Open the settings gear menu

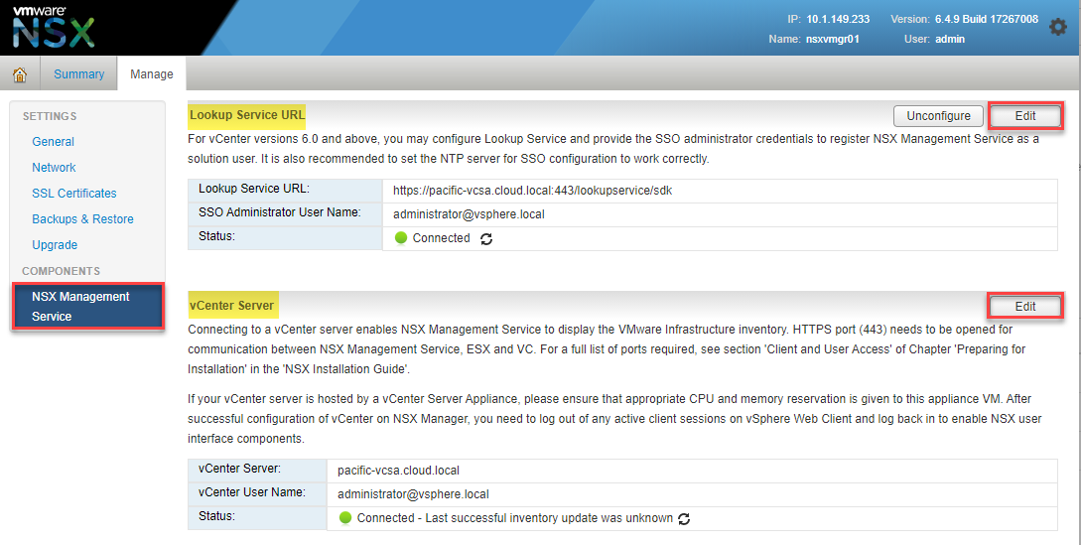tap(1057, 28)
